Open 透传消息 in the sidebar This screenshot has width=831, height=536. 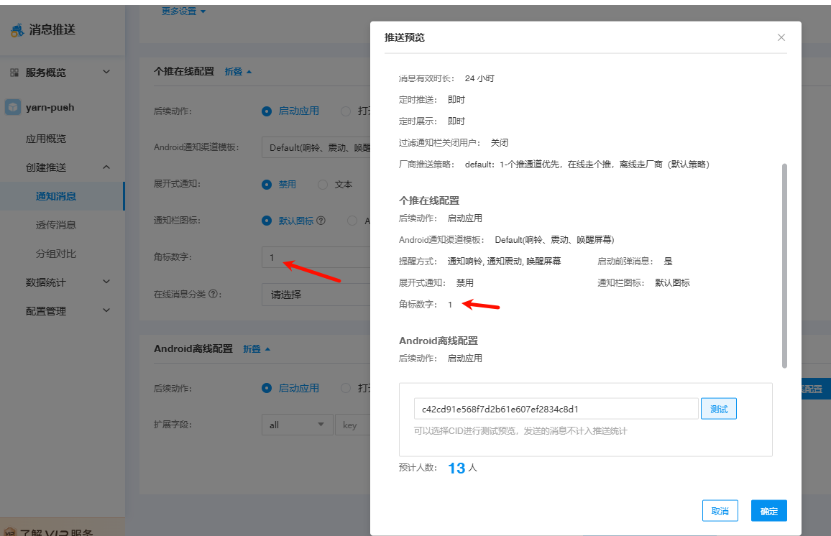56,225
